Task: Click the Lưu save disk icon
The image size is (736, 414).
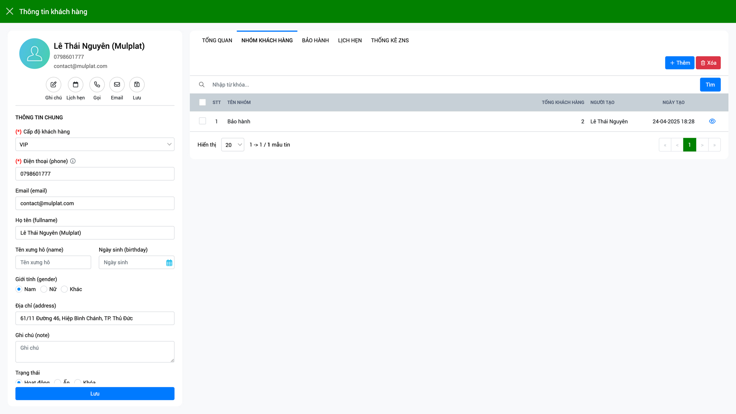Action: (x=137, y=85)
